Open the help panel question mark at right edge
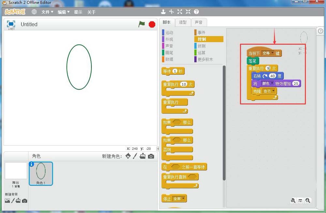This screenshot has width=326, height=213. [320, 31]
